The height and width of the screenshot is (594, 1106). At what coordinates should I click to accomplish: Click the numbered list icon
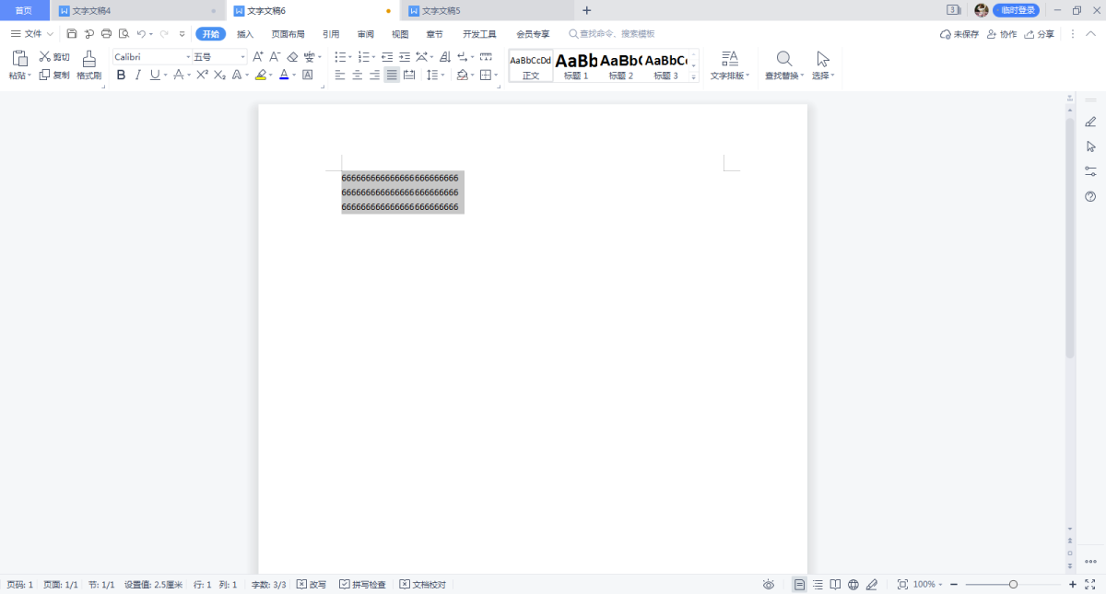tap(364, 57)
